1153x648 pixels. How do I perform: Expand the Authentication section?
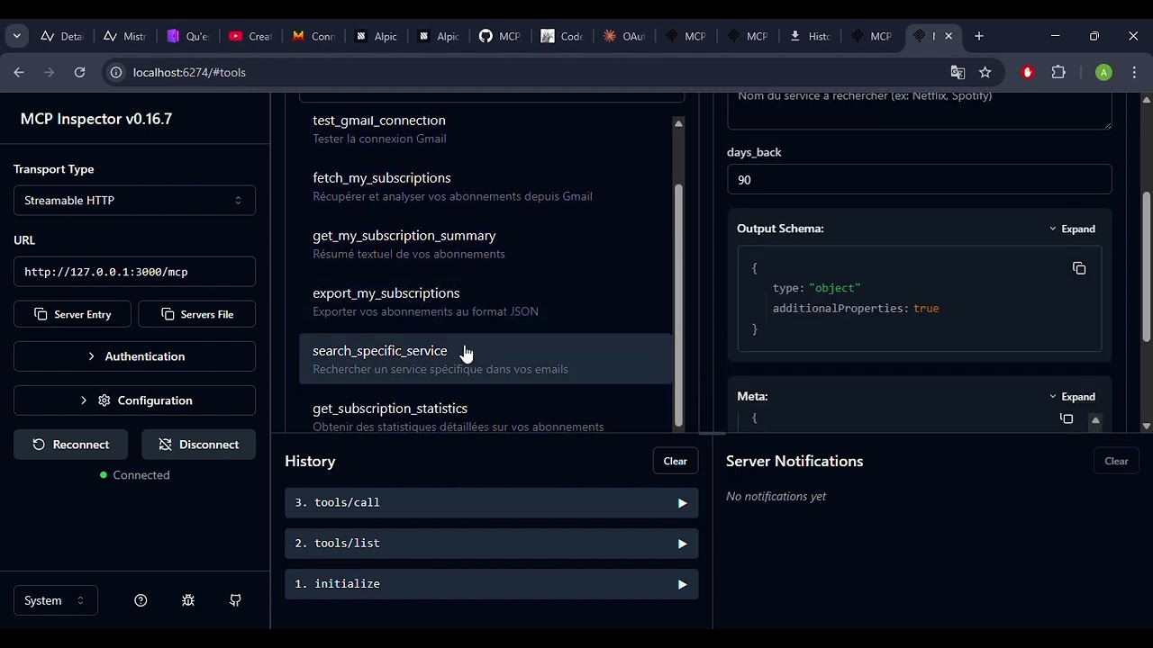point(134,356)
